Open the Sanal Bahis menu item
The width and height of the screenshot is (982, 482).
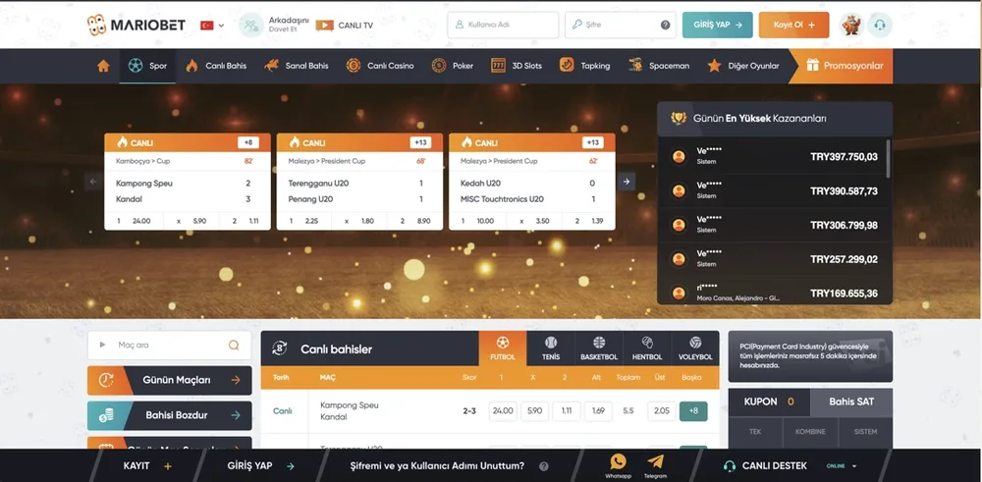pyautogui.click(x=297, y=66)
